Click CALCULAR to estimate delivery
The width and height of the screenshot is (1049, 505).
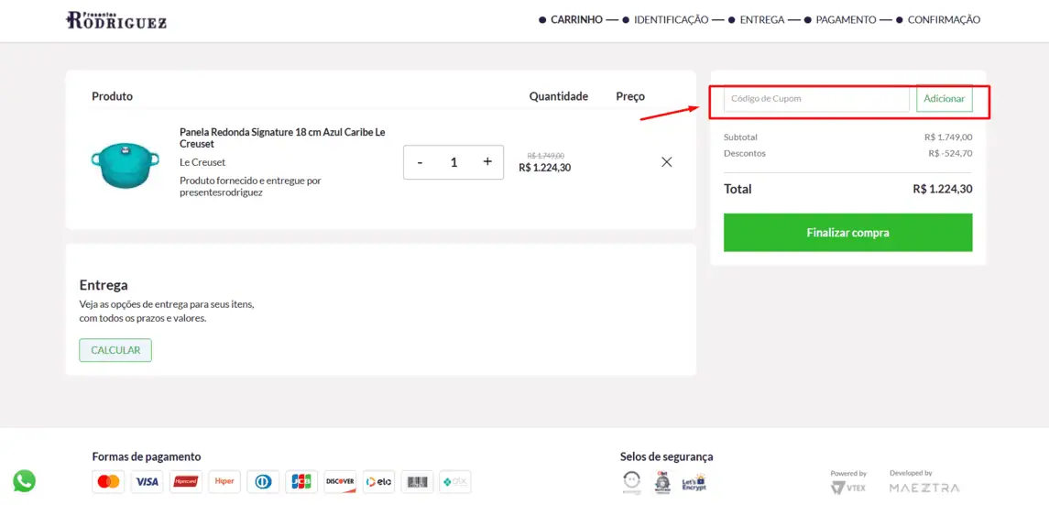coord(115,350)
